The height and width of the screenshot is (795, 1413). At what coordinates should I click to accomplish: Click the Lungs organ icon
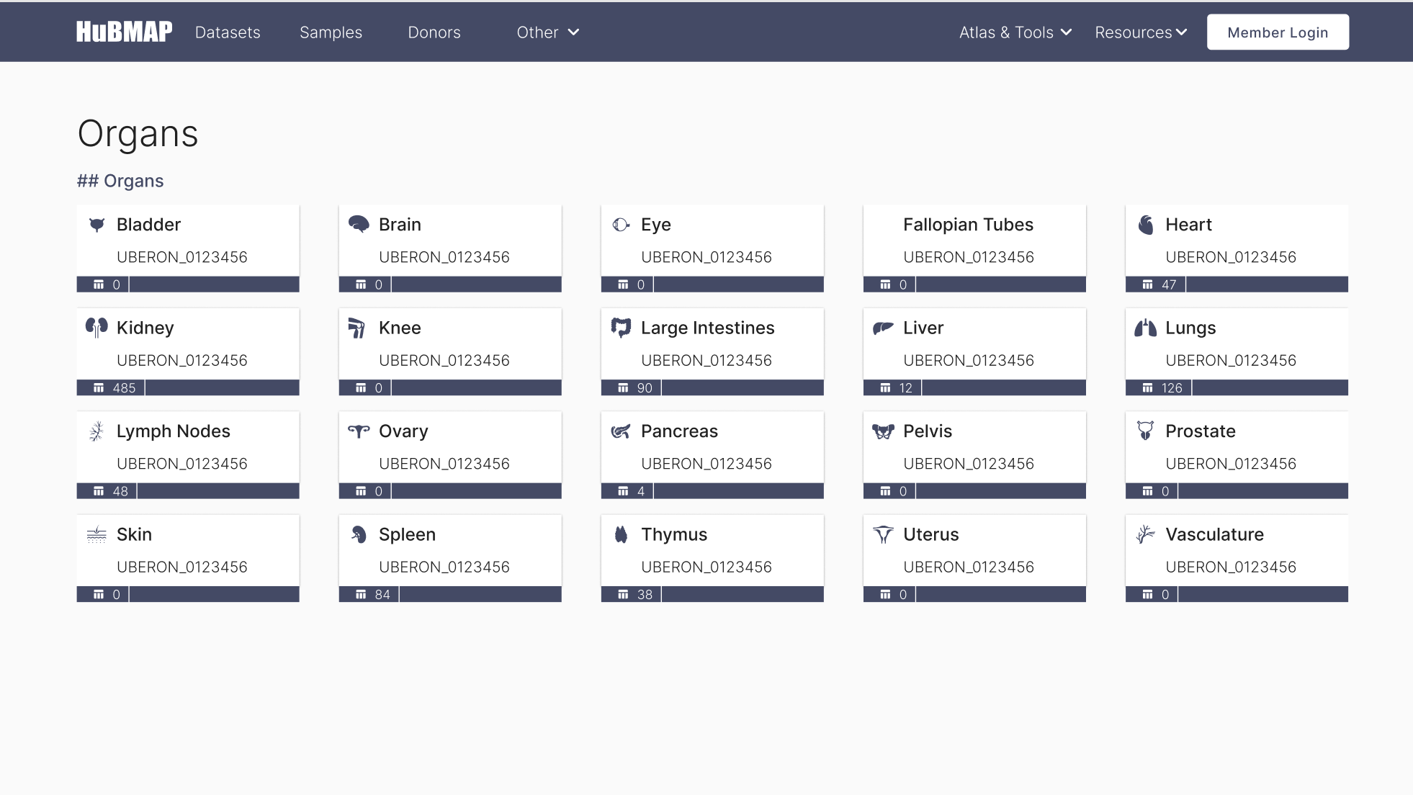point(1145,328)
